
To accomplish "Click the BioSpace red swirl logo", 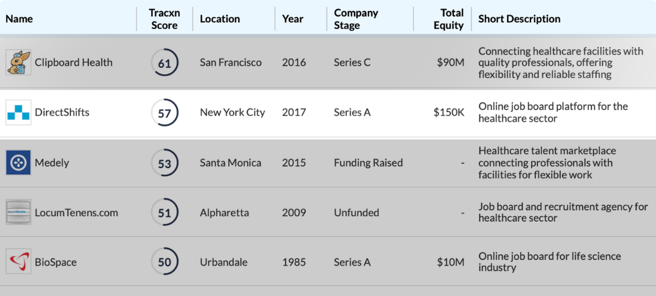I will click(x=18, y=262).
